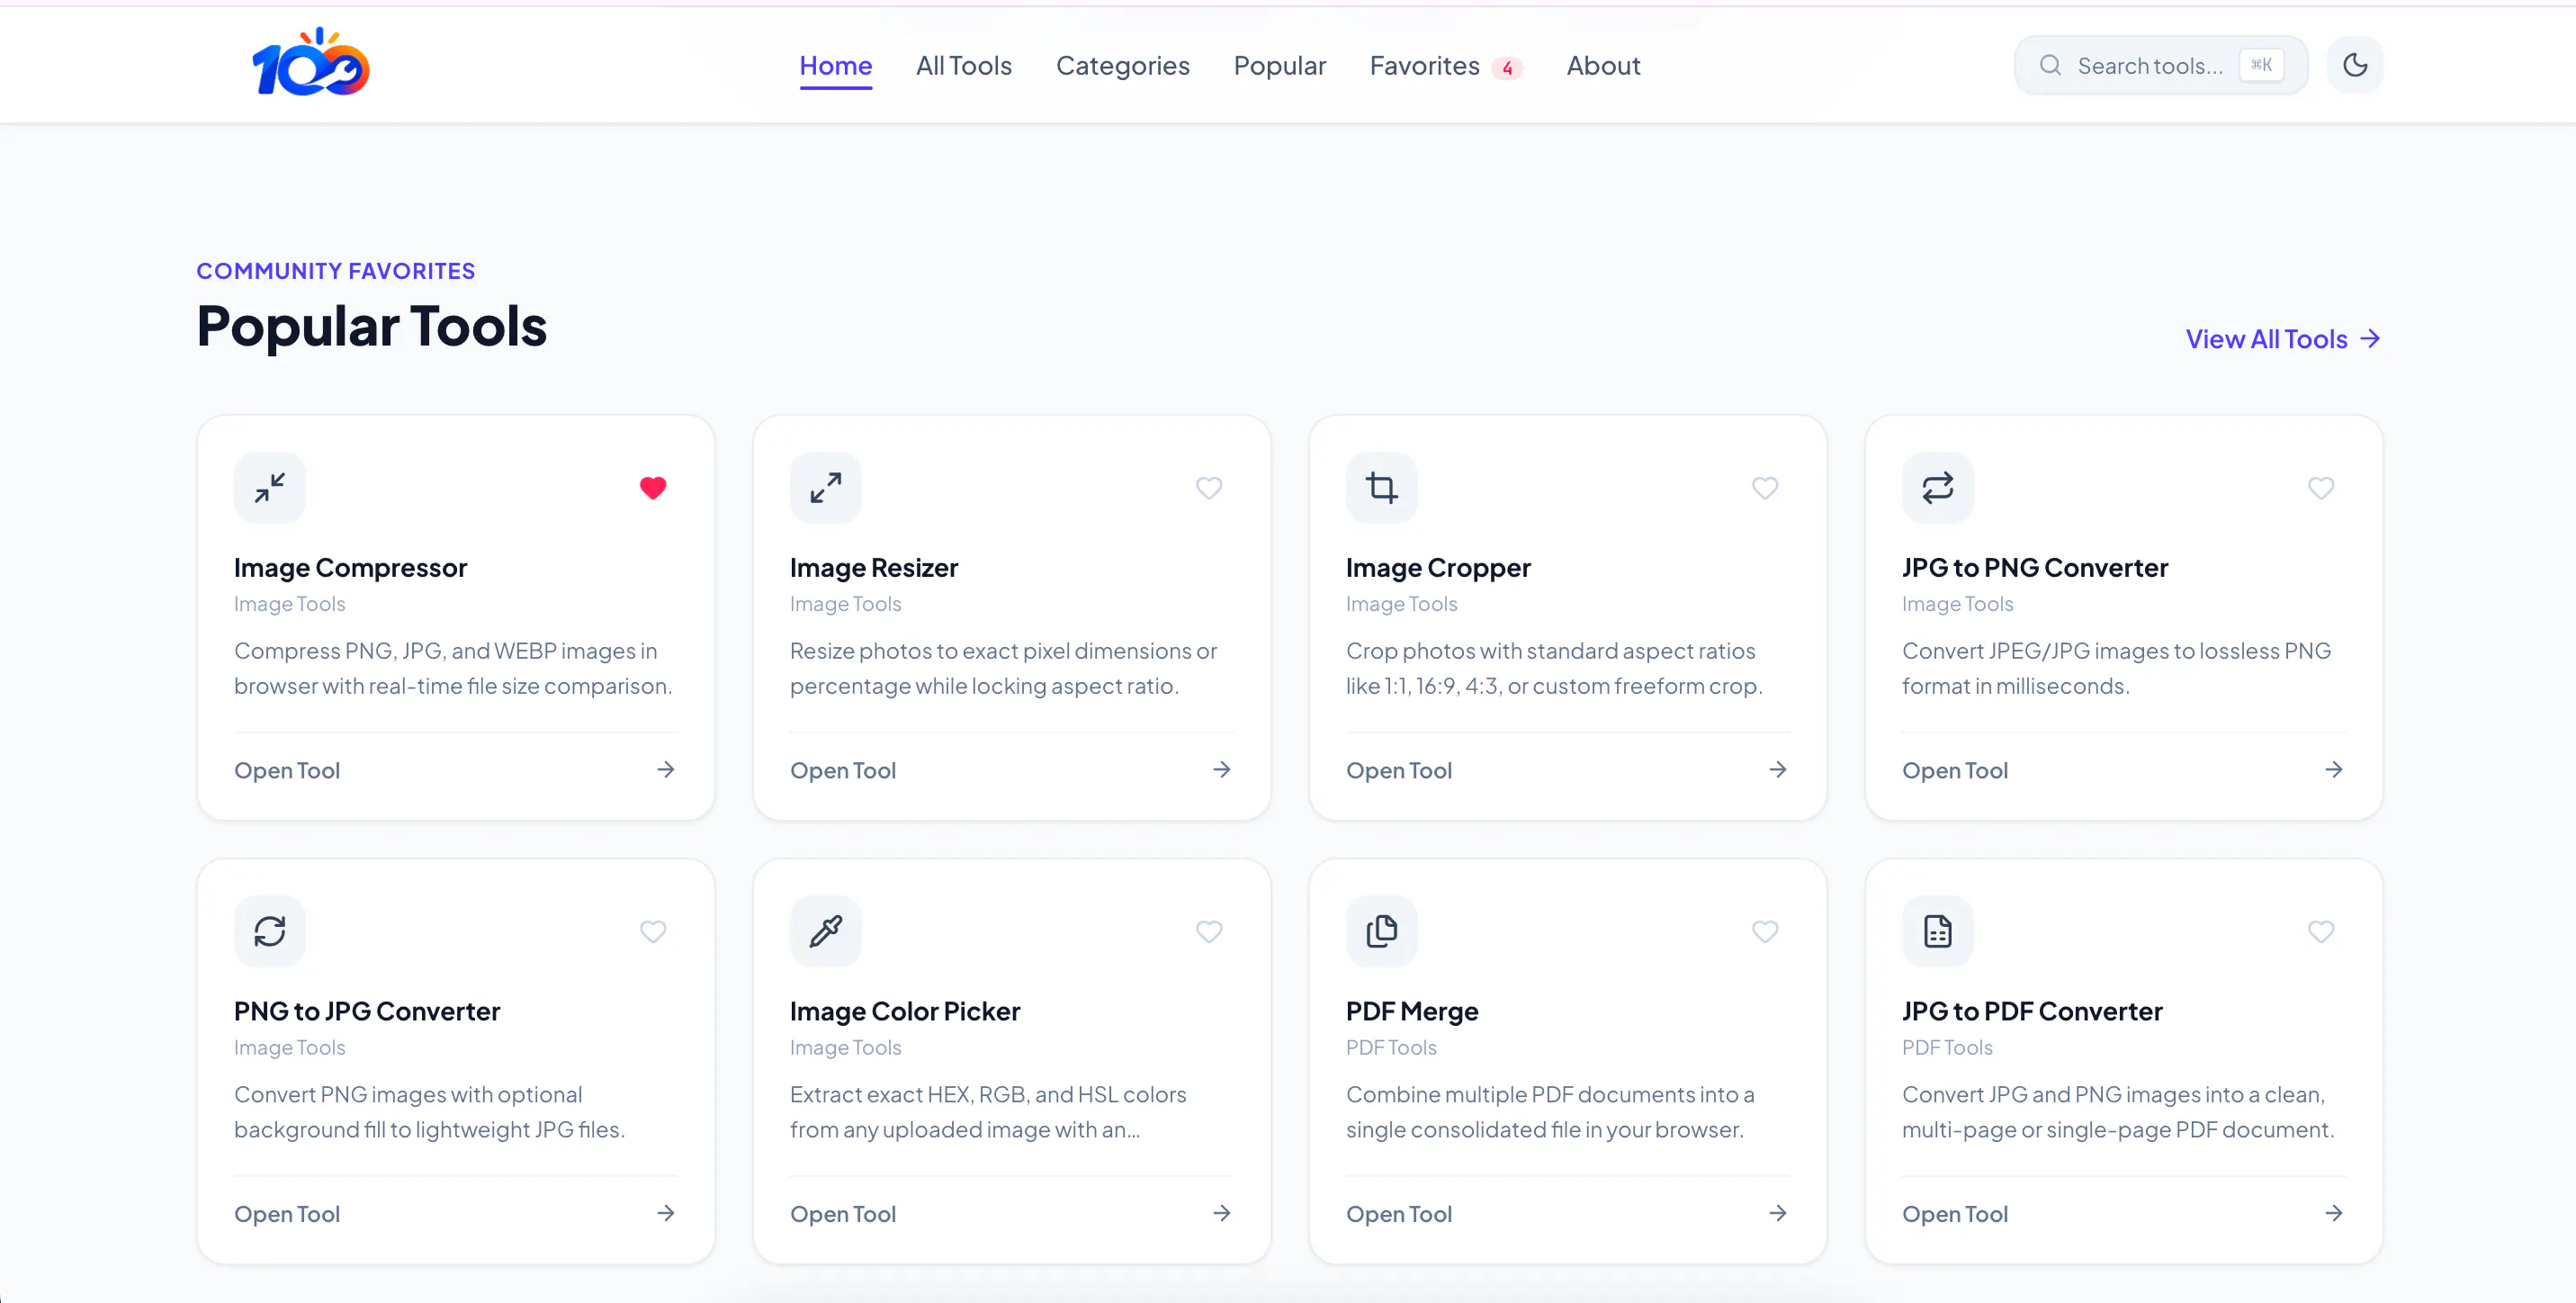
Task: Favorite Image Cropper with the heart icon
Action: (x=1765, y=488)
